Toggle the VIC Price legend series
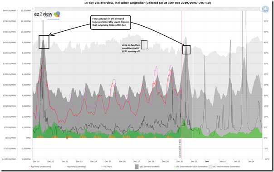This screenshot has height=172, width=274. pyautogui.click(x=107, y=167)
